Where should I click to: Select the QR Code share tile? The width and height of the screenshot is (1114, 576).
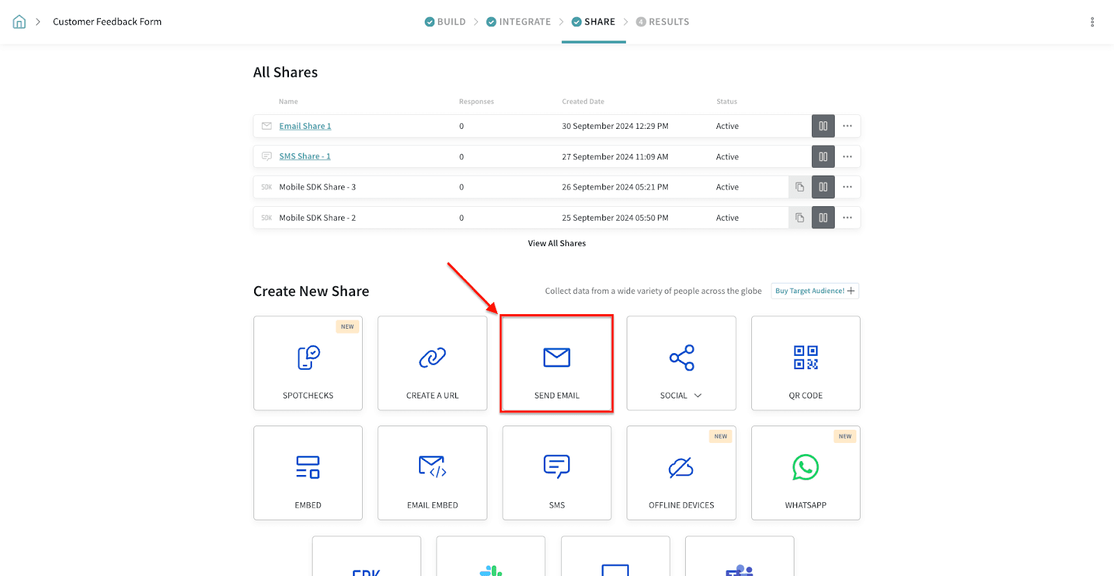(x=806, y=364)
